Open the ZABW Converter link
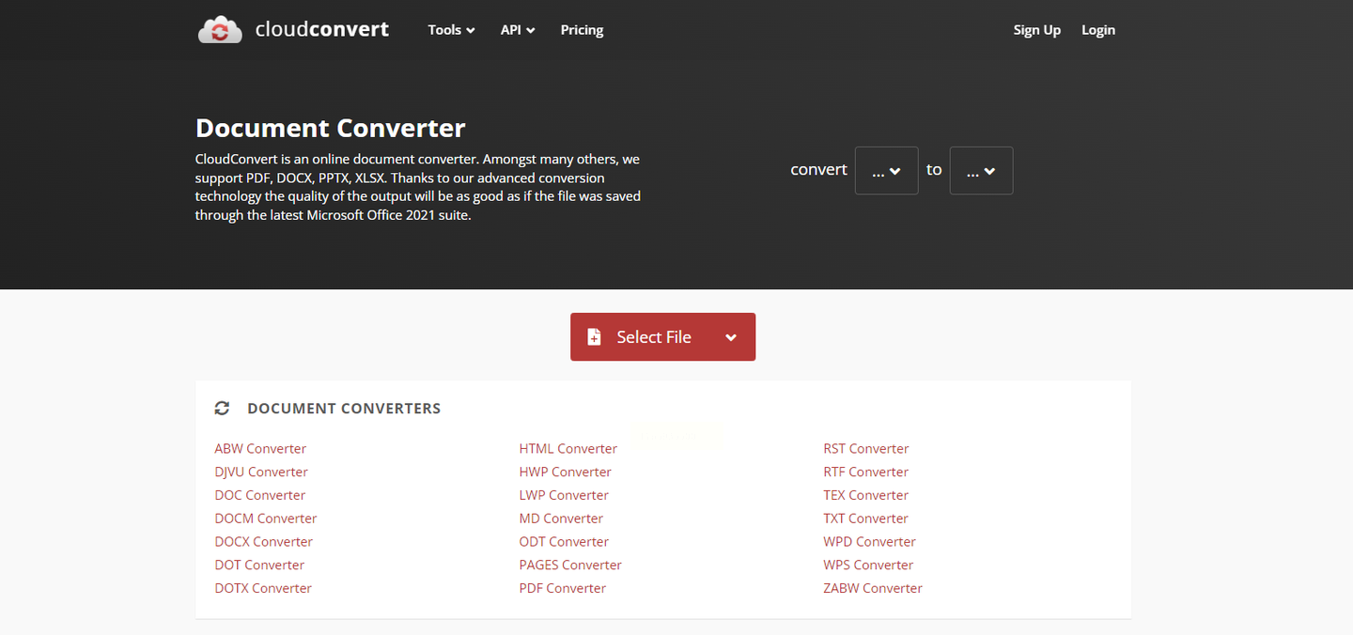The height and width of the screenshot is (635, 1353). tap(873, 588)
